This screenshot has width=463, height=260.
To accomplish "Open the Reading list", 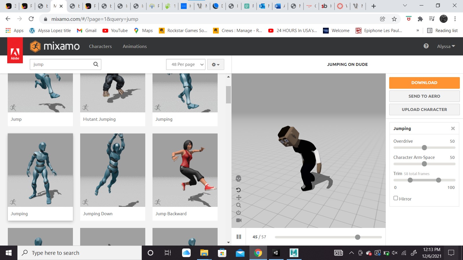I will tap(442, 30).
